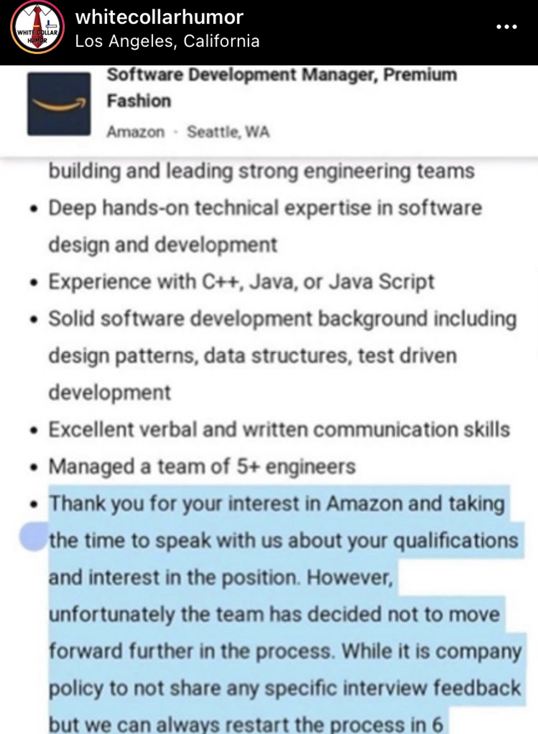Image resolution: width=538 pixels, height=734 pixels.
Task: Tap the Deep hands-on technical expertise bullet
Action: pyautogui.click(x=265, y=226)
